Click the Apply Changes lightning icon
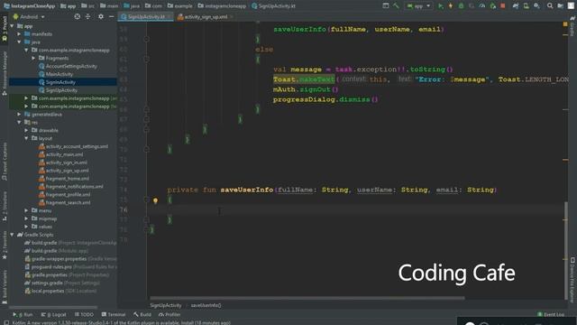Image resolution: width=577 pixels, height=325 pixels. coord(451,6)
